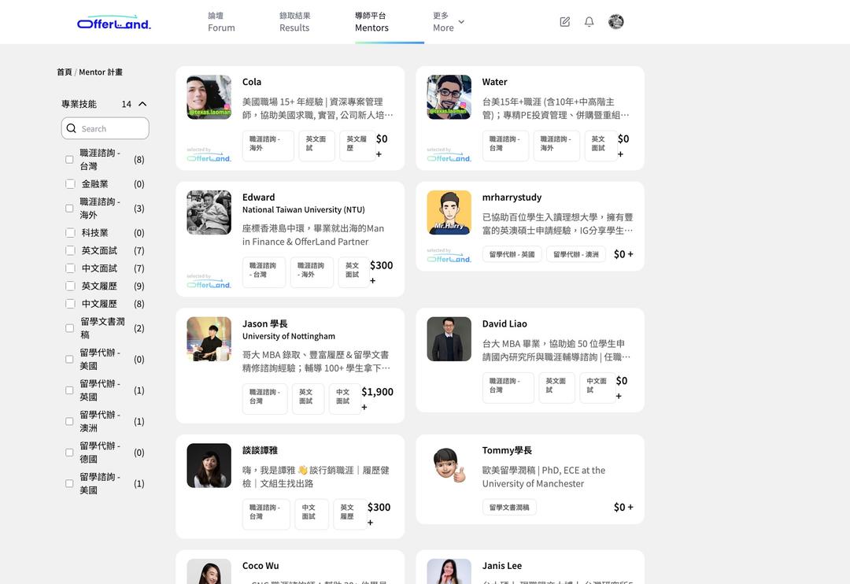Check the 留學代辦 - 澳洲 filter checkbox

click(x=69, y=421)
